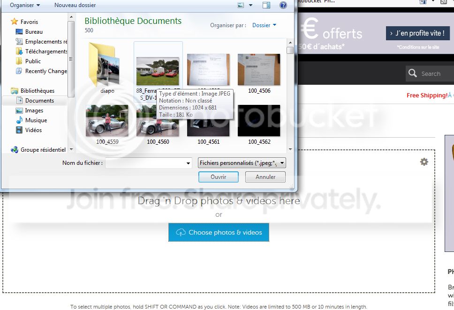Expand the Organiser dropdown menu
The image size is (454, 310).
[25, 5]
